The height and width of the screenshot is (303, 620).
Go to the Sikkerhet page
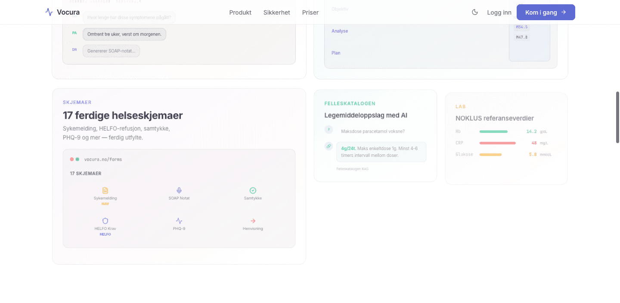tap(276, 12)
